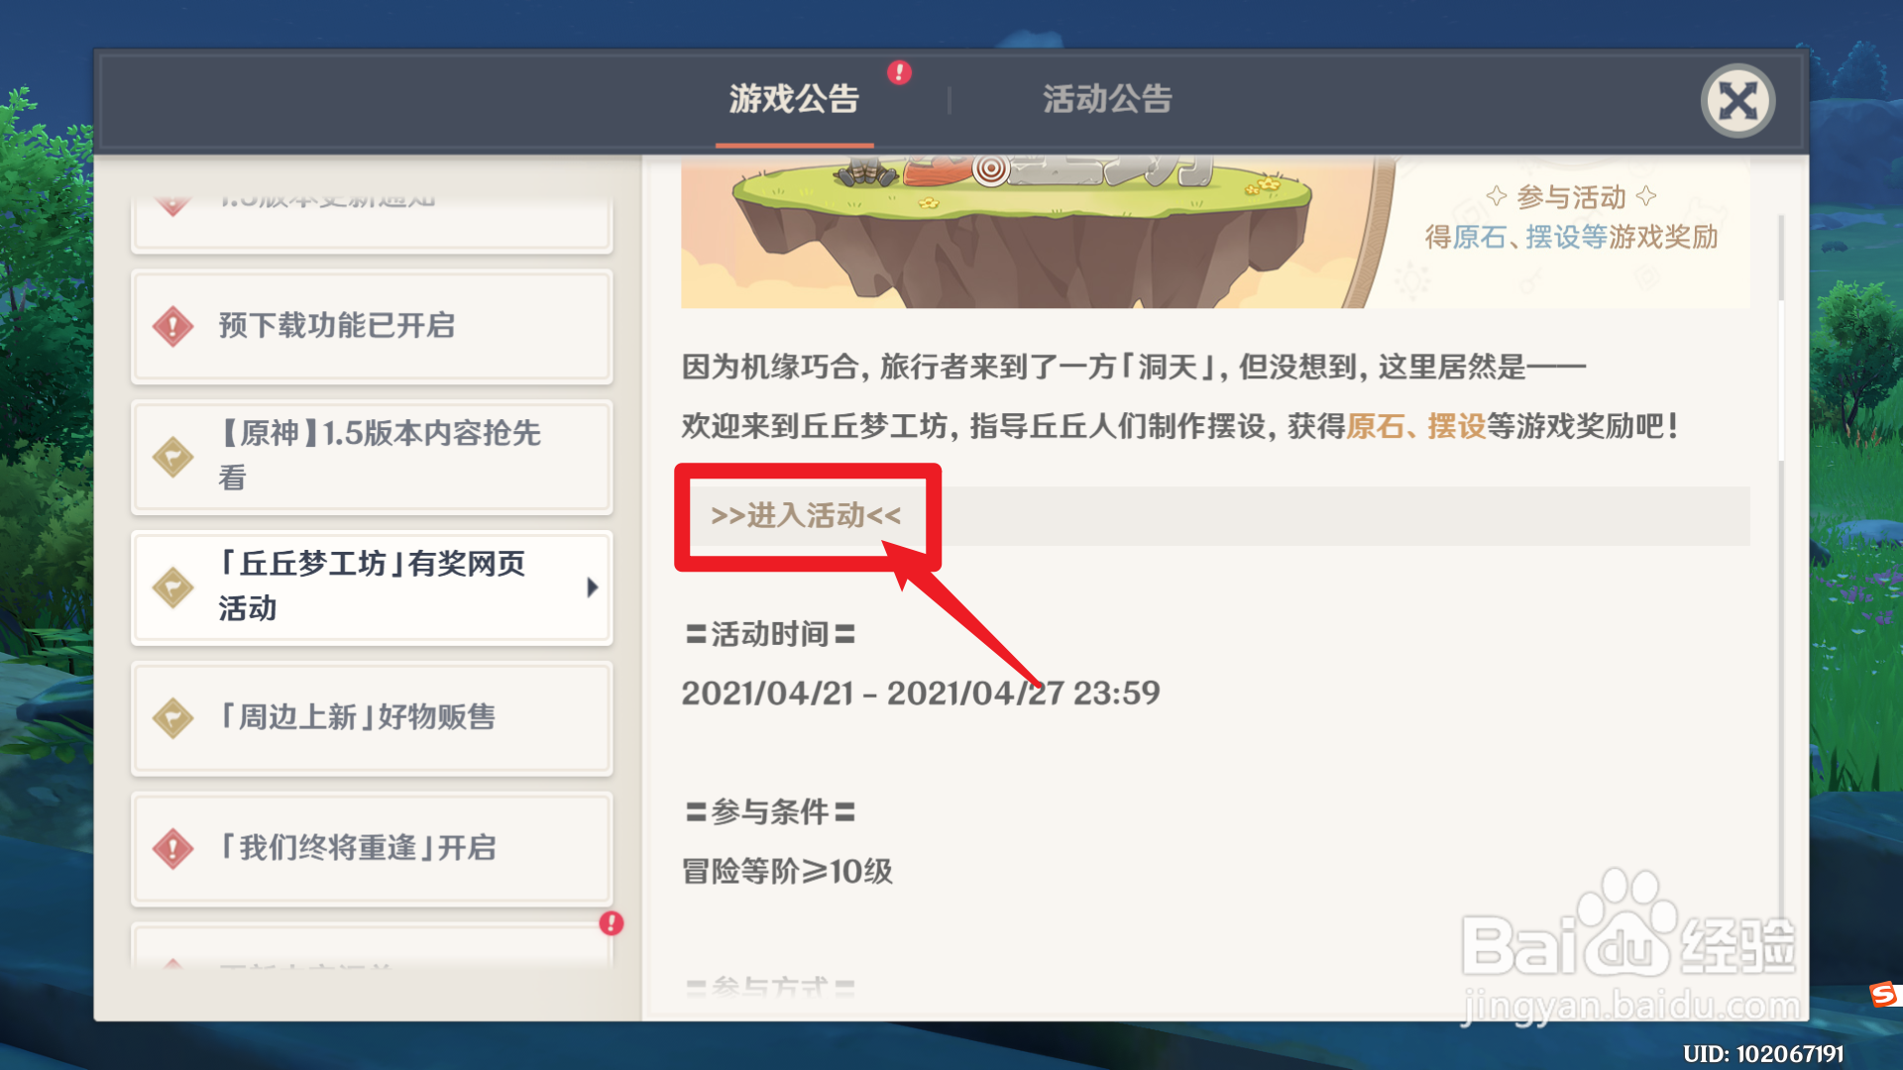
Task: Click red alert badge on bottom list item
Action: click(612, 923)
